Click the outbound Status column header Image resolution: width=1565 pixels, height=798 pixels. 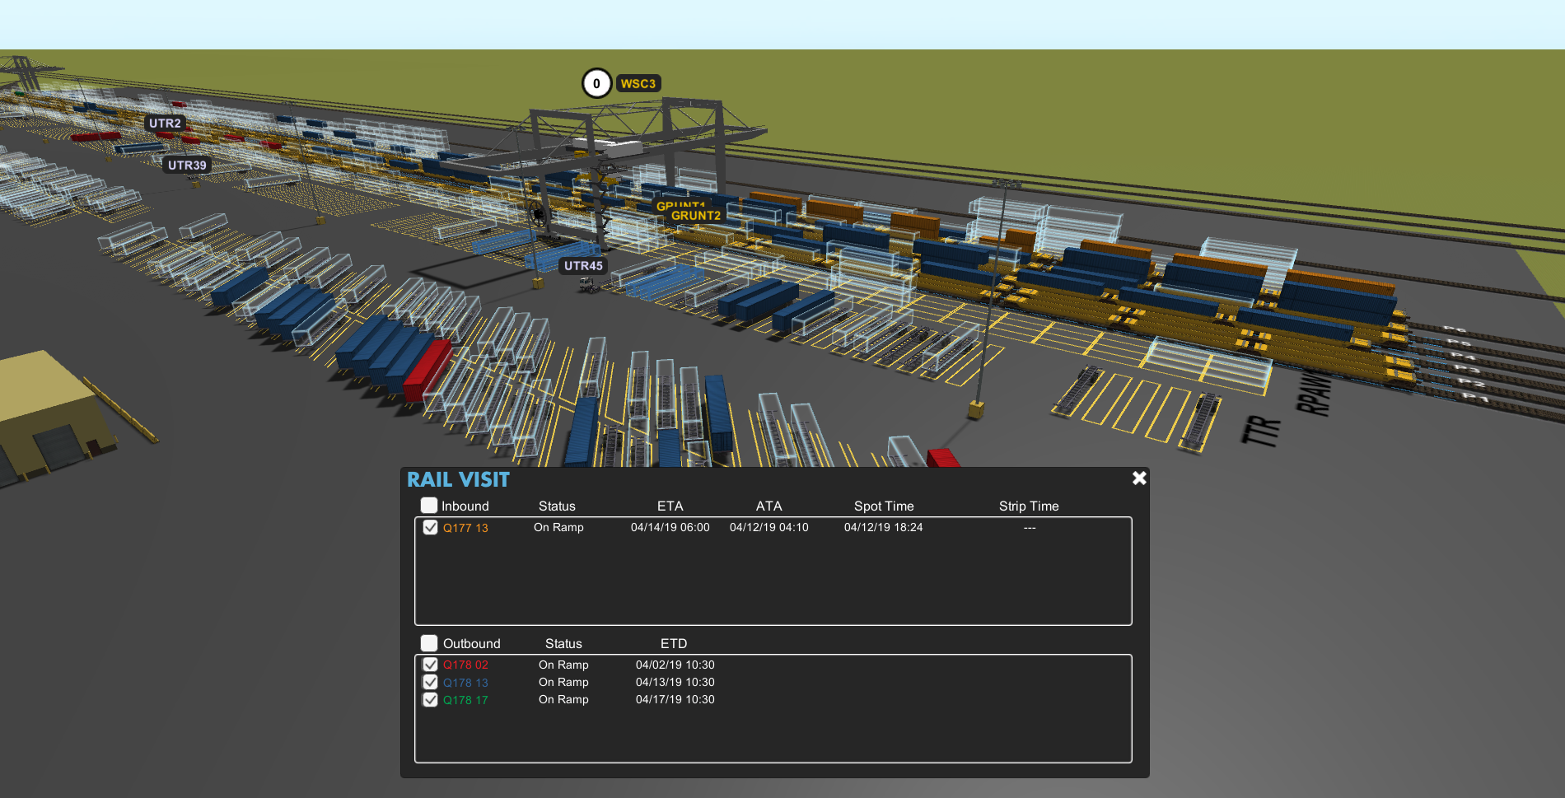(x=563, y=643)
